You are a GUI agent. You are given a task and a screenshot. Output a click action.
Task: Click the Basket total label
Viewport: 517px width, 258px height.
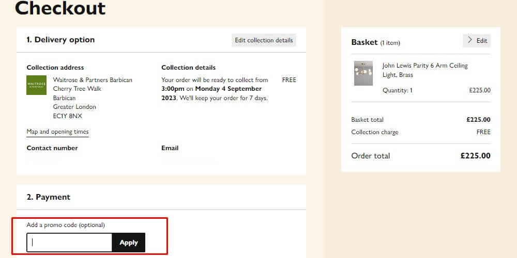click(367, 120)
